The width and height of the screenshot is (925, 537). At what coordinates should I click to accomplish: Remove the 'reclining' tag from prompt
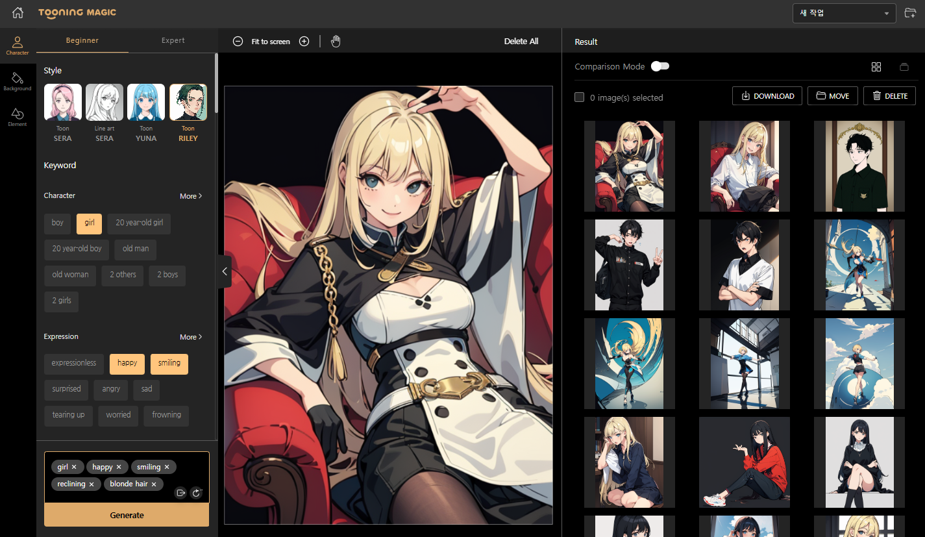[92, 484]
